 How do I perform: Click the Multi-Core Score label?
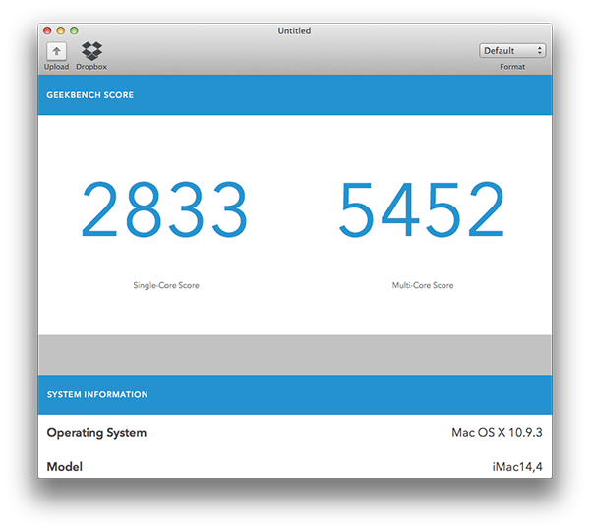(423, 285)
